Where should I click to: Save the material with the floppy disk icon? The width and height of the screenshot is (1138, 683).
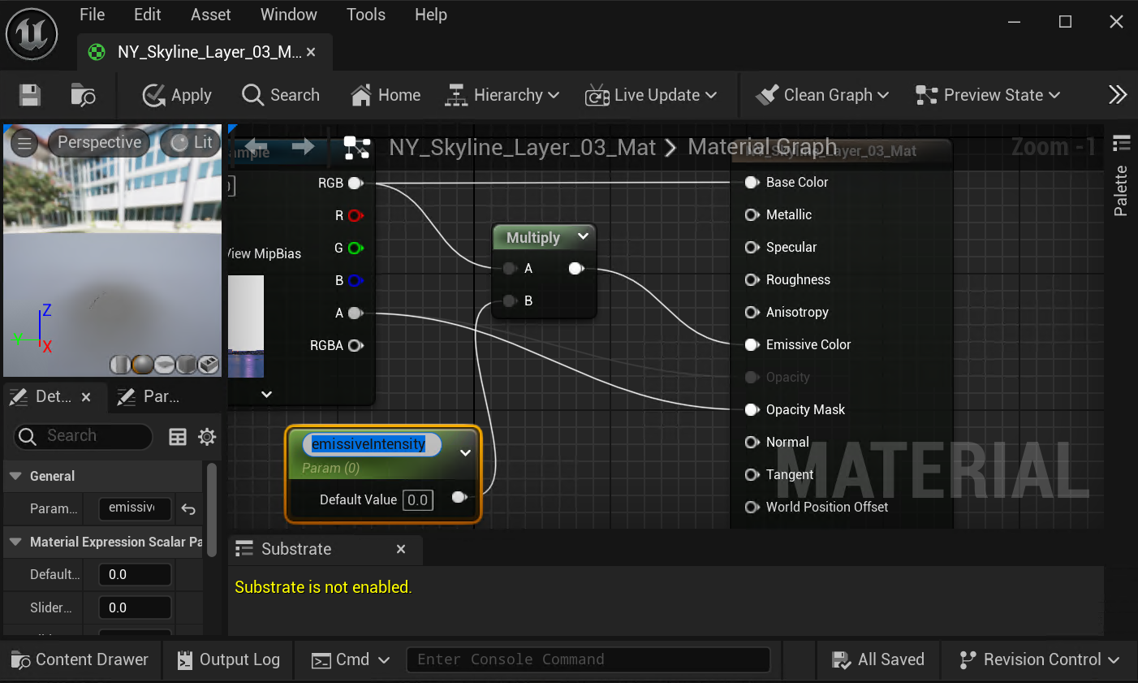pos(30,95)
